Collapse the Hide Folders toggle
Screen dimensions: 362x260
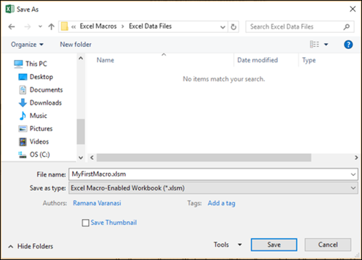[x=31, y=247]
